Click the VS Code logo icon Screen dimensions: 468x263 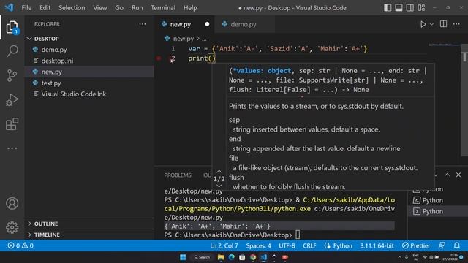[x=10, y=7]
